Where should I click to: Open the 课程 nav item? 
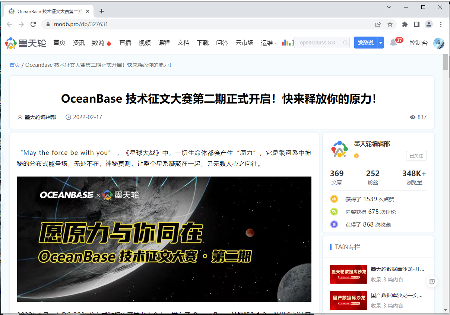(x=164, y=43)
